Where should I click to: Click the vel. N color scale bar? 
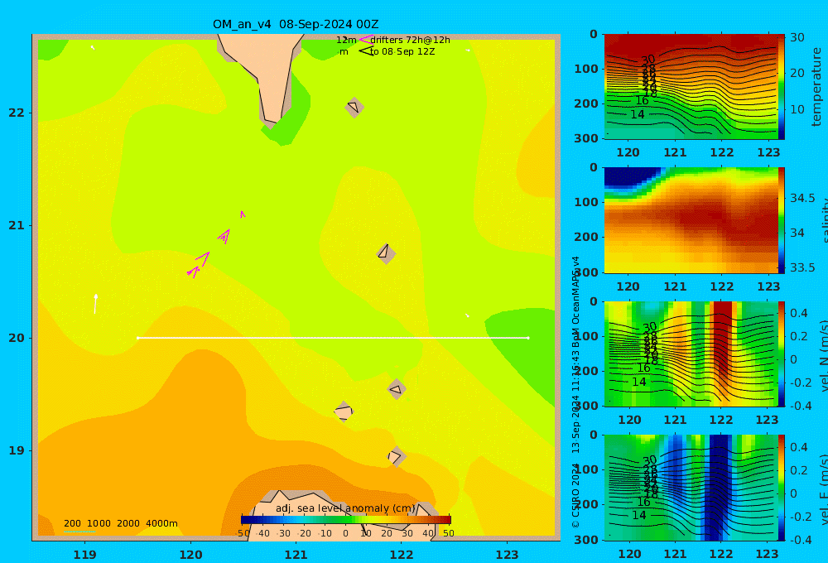pos(782,354)
